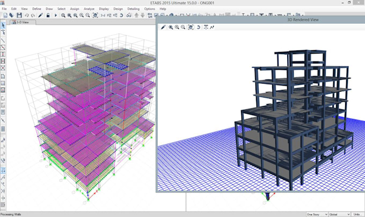Click first zoom magnifier in Rendered View toolbar
Image resolution: width=365 pixels, height=217 pixels.
click(171, 27)
